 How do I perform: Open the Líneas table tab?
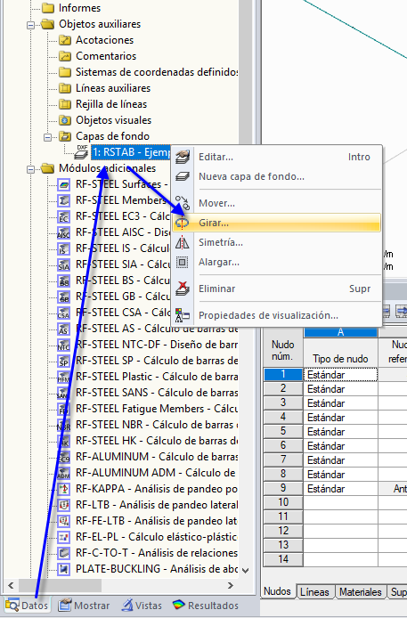click(x=314, y=592)
